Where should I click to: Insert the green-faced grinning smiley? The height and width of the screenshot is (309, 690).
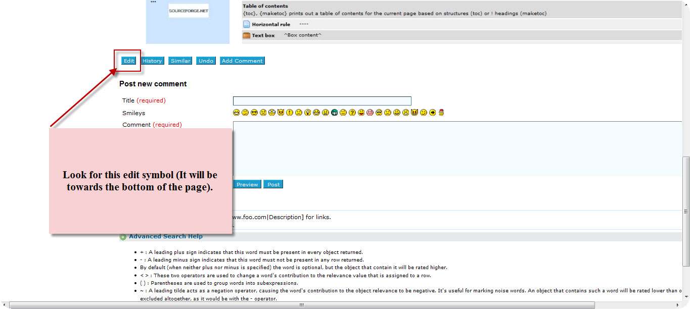(x=334, y=113)
